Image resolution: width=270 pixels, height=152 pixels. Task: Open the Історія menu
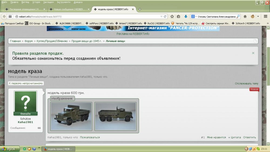(36, 2)
